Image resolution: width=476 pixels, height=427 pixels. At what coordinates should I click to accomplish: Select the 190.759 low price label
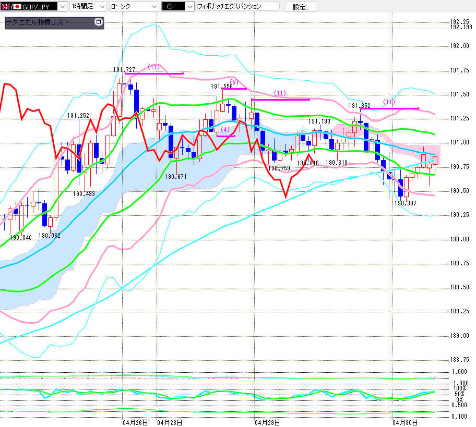pyautogui.click(x=279, y=168)
